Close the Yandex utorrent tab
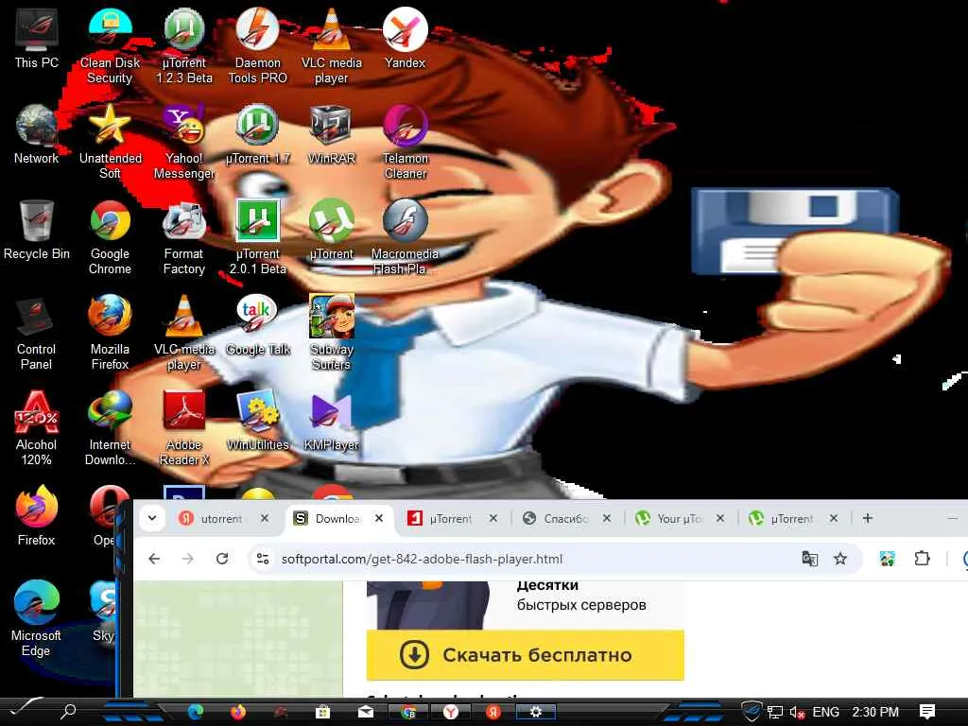 pyautogui.click(x=265, y=519)
